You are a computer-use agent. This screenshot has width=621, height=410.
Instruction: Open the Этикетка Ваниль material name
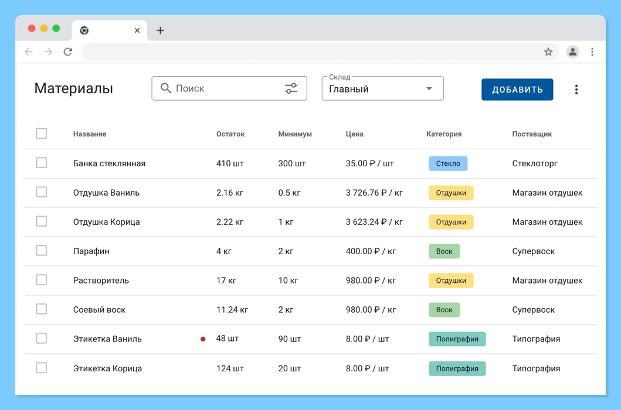coord(107,339)
